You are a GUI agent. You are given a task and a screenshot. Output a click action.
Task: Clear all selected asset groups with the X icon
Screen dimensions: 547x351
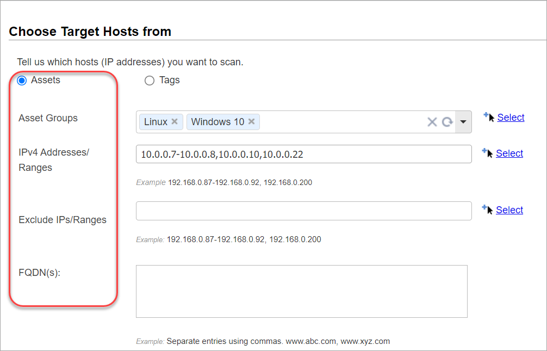pyautogui.click(x=432, y=122)
